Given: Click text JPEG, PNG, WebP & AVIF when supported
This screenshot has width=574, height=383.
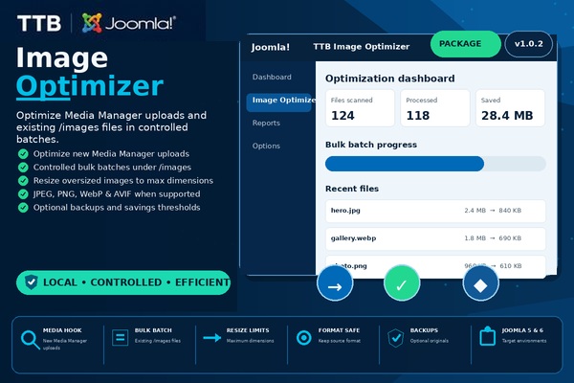Looking at the screenshot, I should 117,194.
